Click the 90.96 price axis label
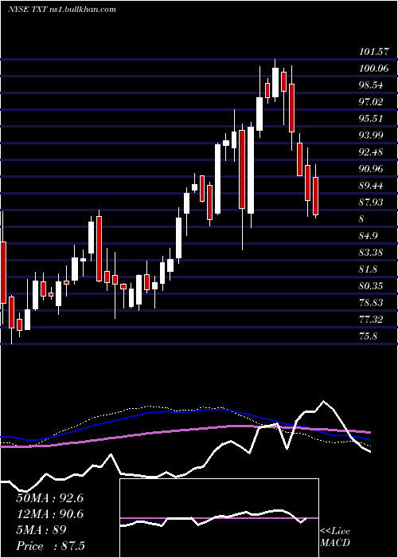This screenshot has width=398, height=558. (x=371, y=169)
